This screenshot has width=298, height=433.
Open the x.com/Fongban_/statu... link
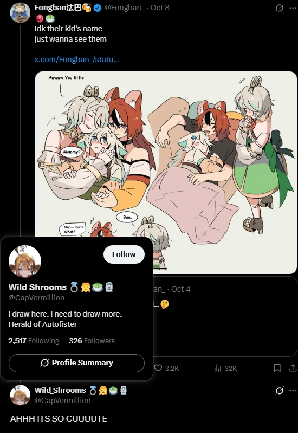tap(76, 60)
